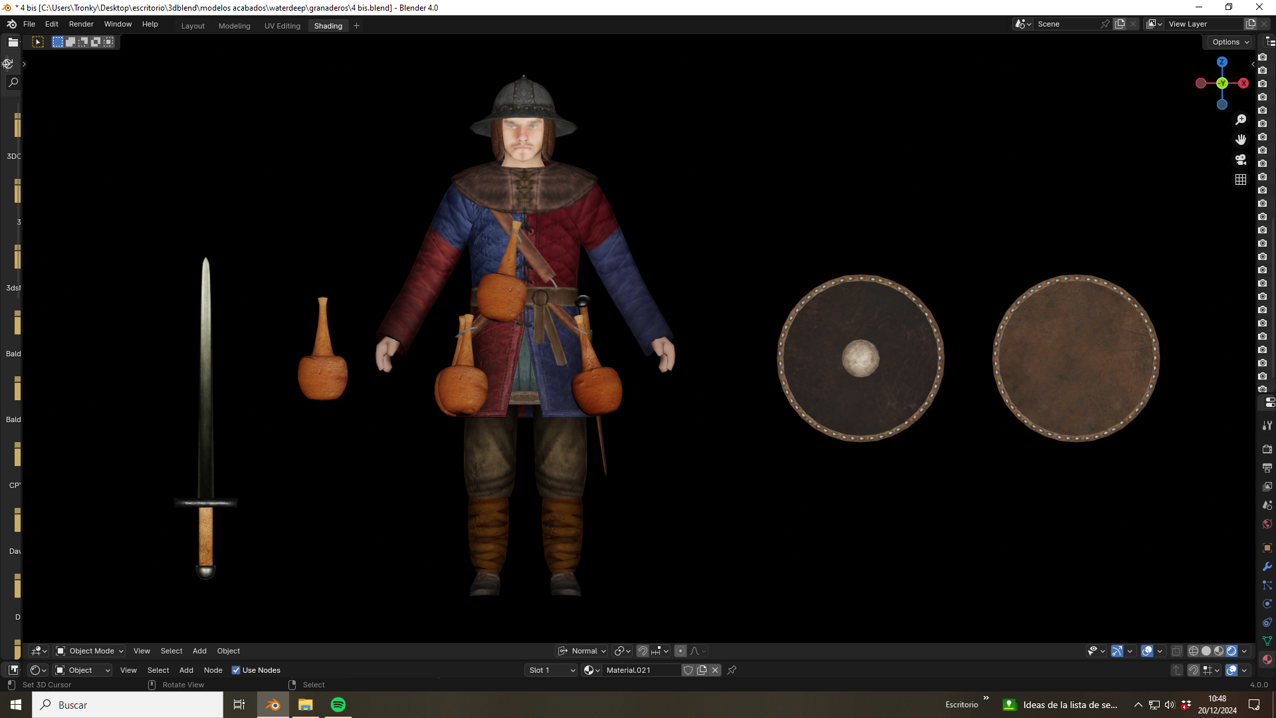Open the material browse dropdown
This screenshot has width=1276, height=718.
click(591, 670)
